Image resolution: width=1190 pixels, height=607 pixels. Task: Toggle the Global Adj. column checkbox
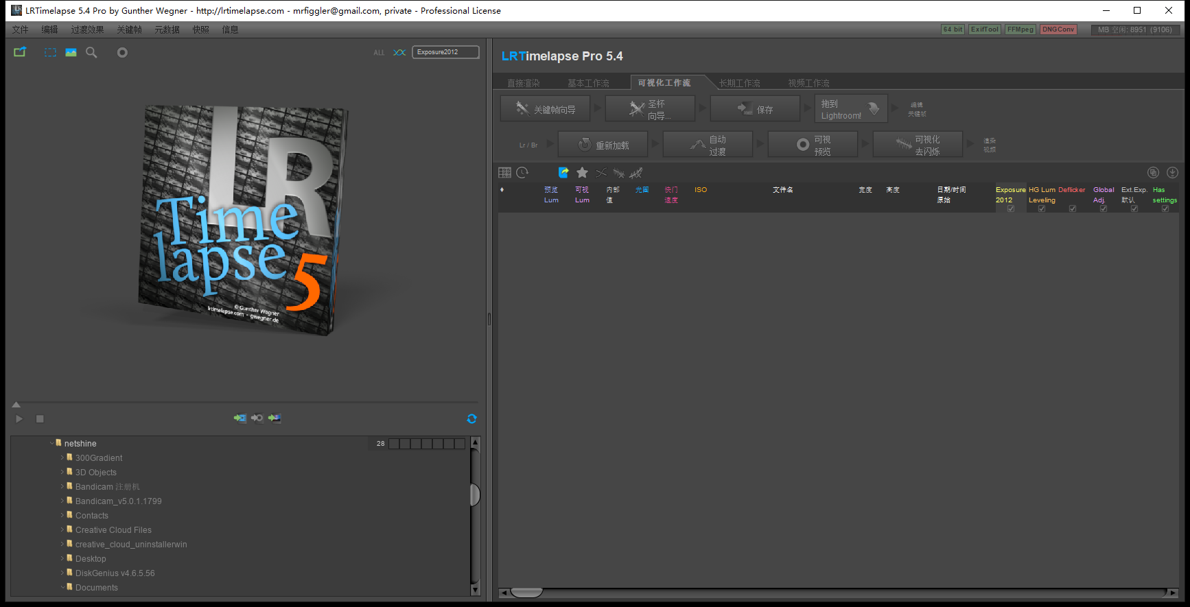click(x=1104, y=209)
